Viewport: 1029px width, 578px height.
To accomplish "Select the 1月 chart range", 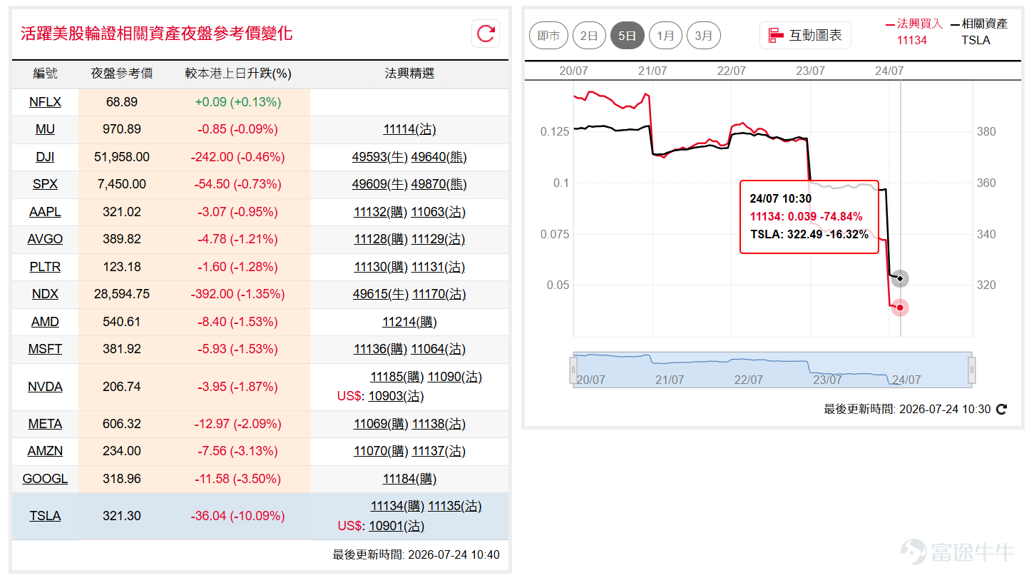I will click(665, 36).
